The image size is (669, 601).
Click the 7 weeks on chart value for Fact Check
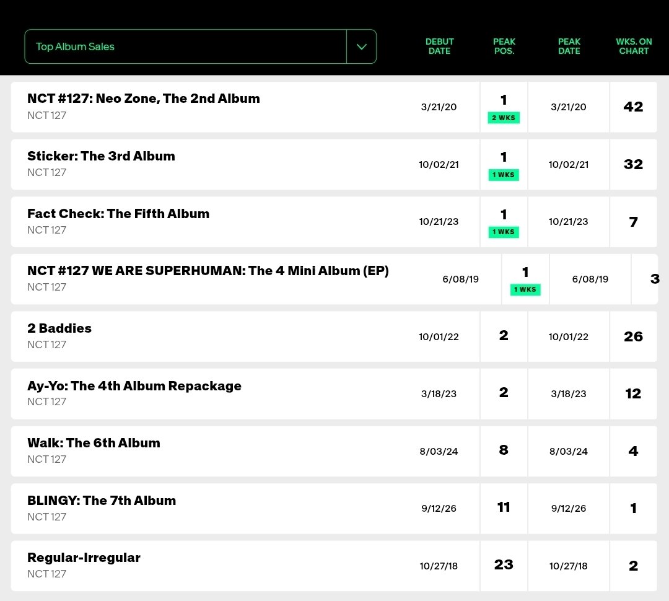pyautogui.click(x=633, y=222)
